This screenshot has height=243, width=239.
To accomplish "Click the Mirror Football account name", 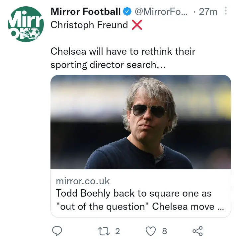I will (x=86, y=12).
